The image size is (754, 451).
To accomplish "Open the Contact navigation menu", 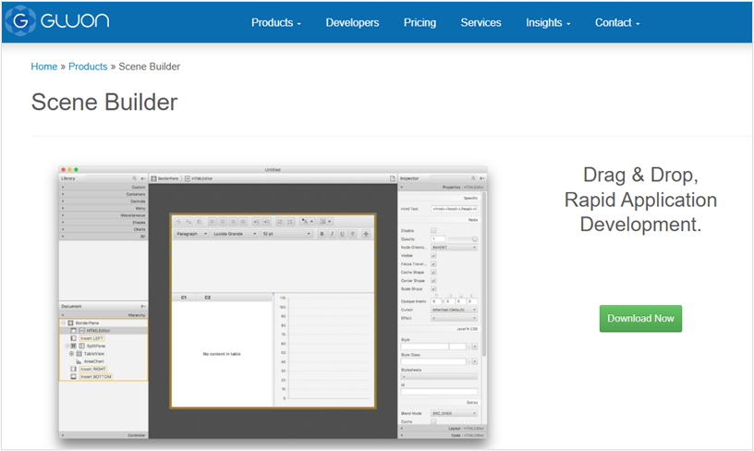I will point(617,22).
